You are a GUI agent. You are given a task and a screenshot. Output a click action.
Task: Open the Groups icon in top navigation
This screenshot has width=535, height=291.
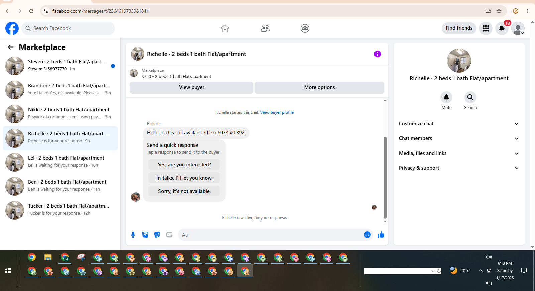305,28
